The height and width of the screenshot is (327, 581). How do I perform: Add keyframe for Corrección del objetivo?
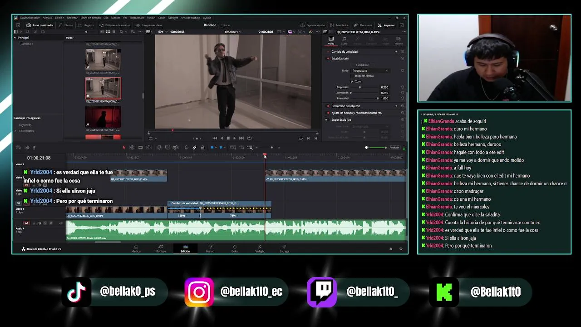[396, 106]
